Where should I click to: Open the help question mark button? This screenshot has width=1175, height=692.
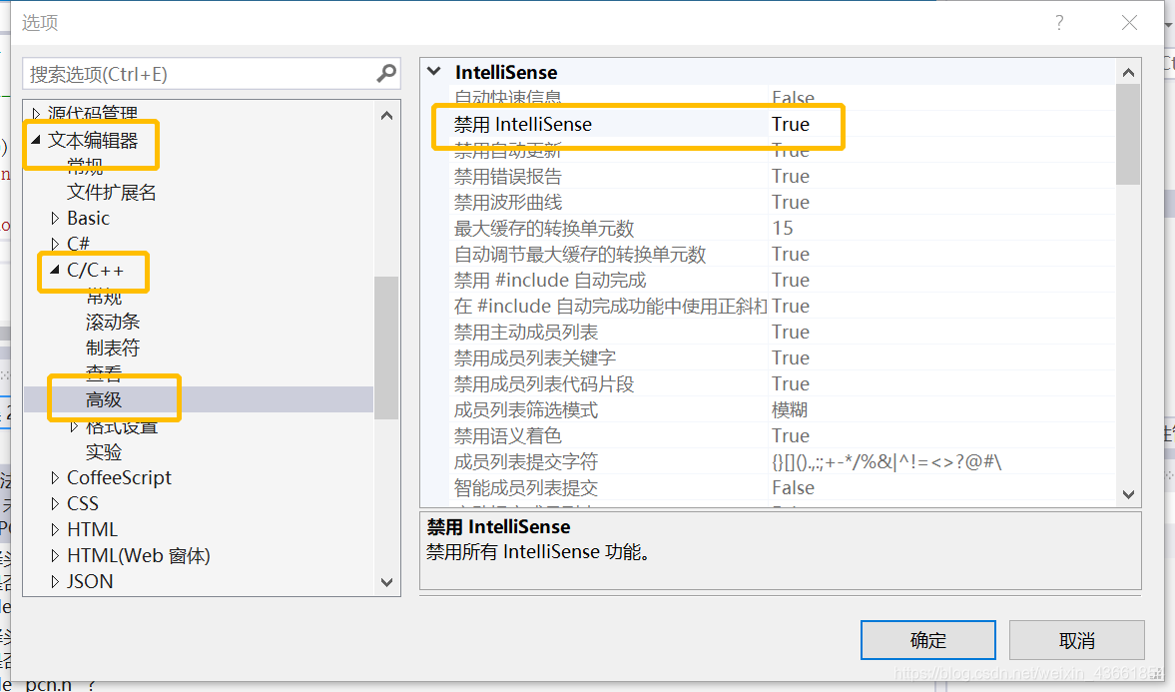pos(1059,23)
